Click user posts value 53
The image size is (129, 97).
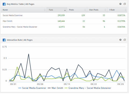[x=104, y=15]
